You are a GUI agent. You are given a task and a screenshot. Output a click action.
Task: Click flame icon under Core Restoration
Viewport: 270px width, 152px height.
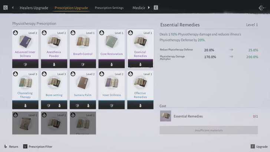(x=112, y=65)
